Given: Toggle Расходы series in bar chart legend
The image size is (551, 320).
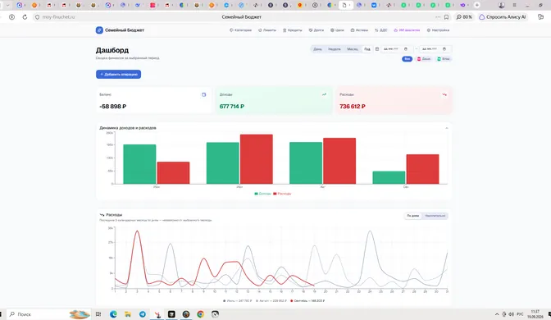Looking at the screenshot, I should pos(282,194).
